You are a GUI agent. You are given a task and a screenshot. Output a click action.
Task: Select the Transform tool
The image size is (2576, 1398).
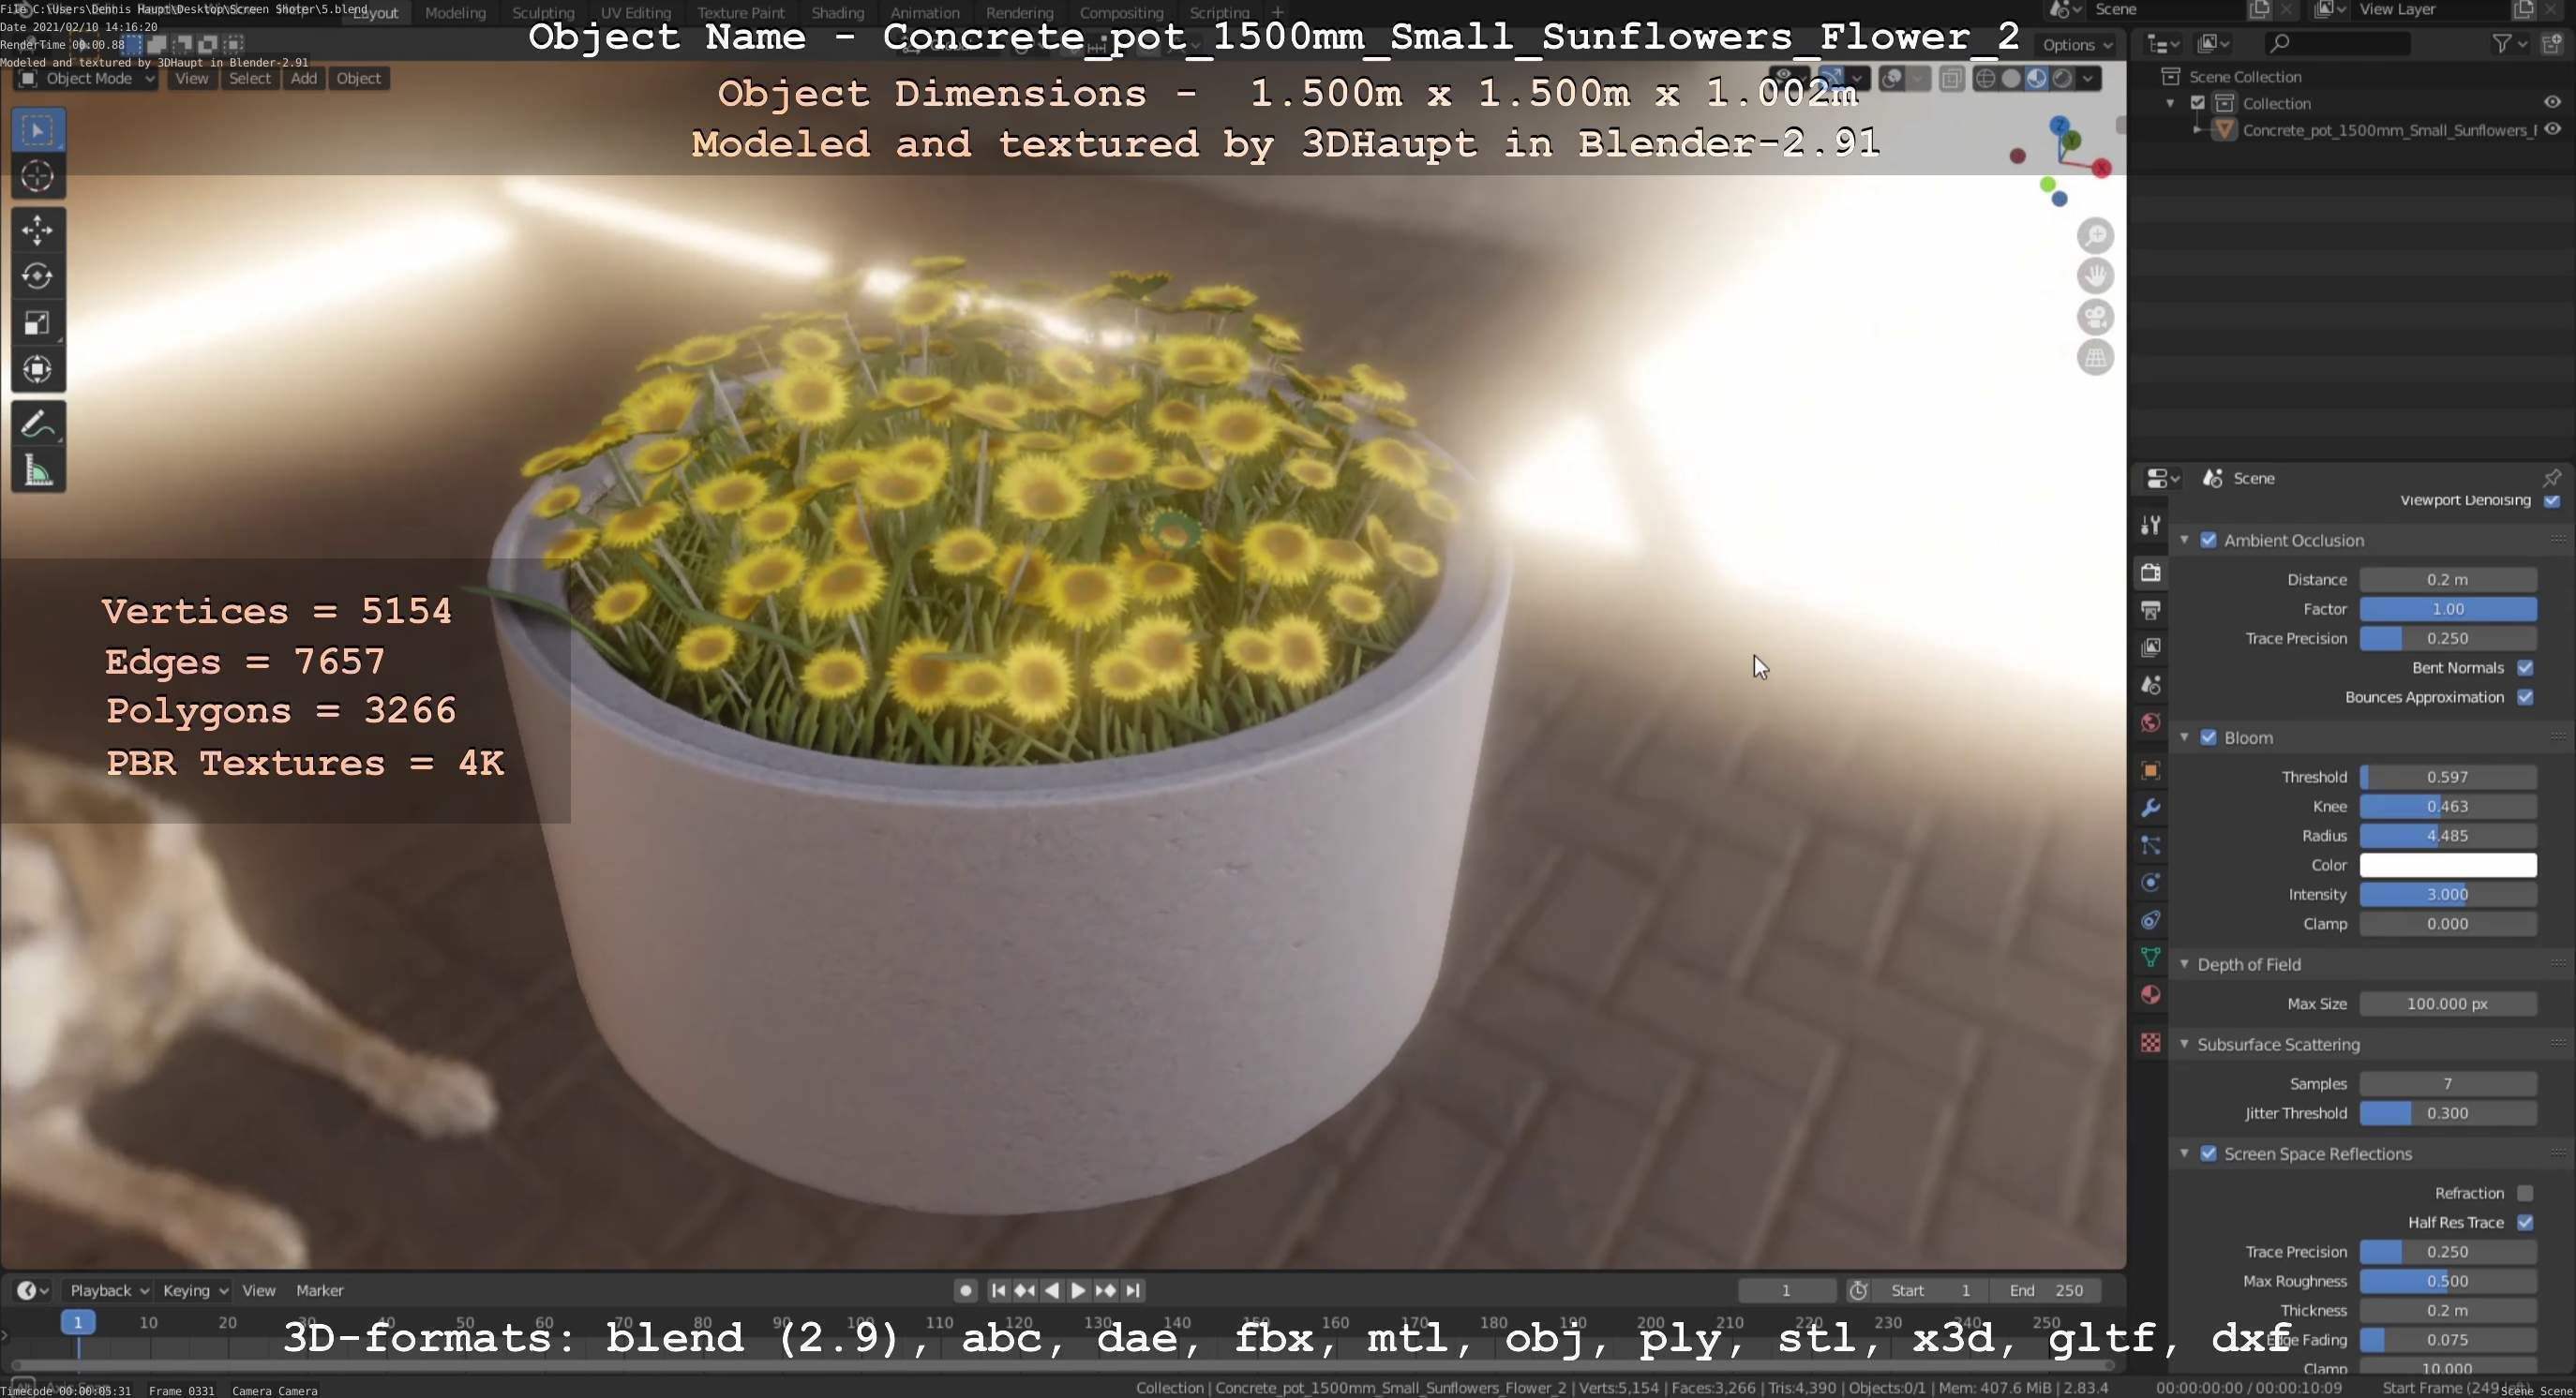tap(38, 370)
